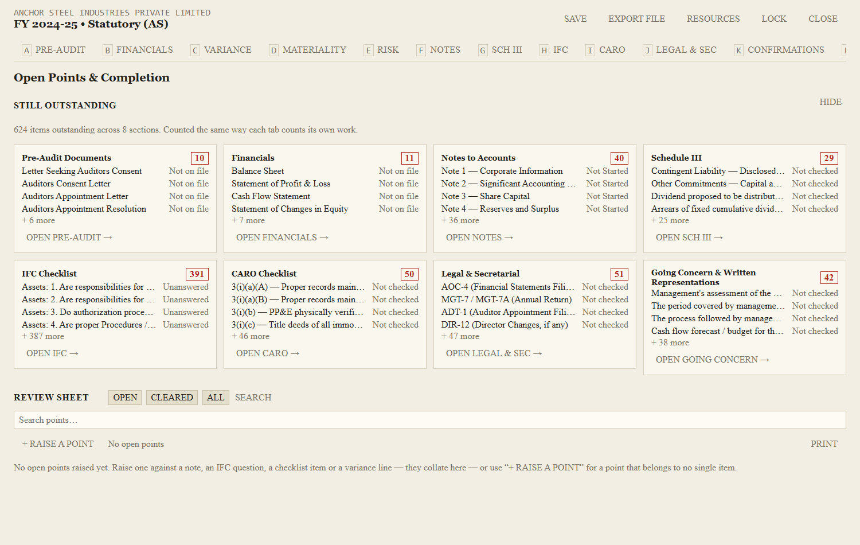The image size is (860, 545).
Task: Switch to the SCH III tab
Action: [x=501, y=50]
